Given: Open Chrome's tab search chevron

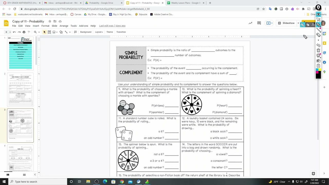Looking at the screenshot, I should (301, 3).
